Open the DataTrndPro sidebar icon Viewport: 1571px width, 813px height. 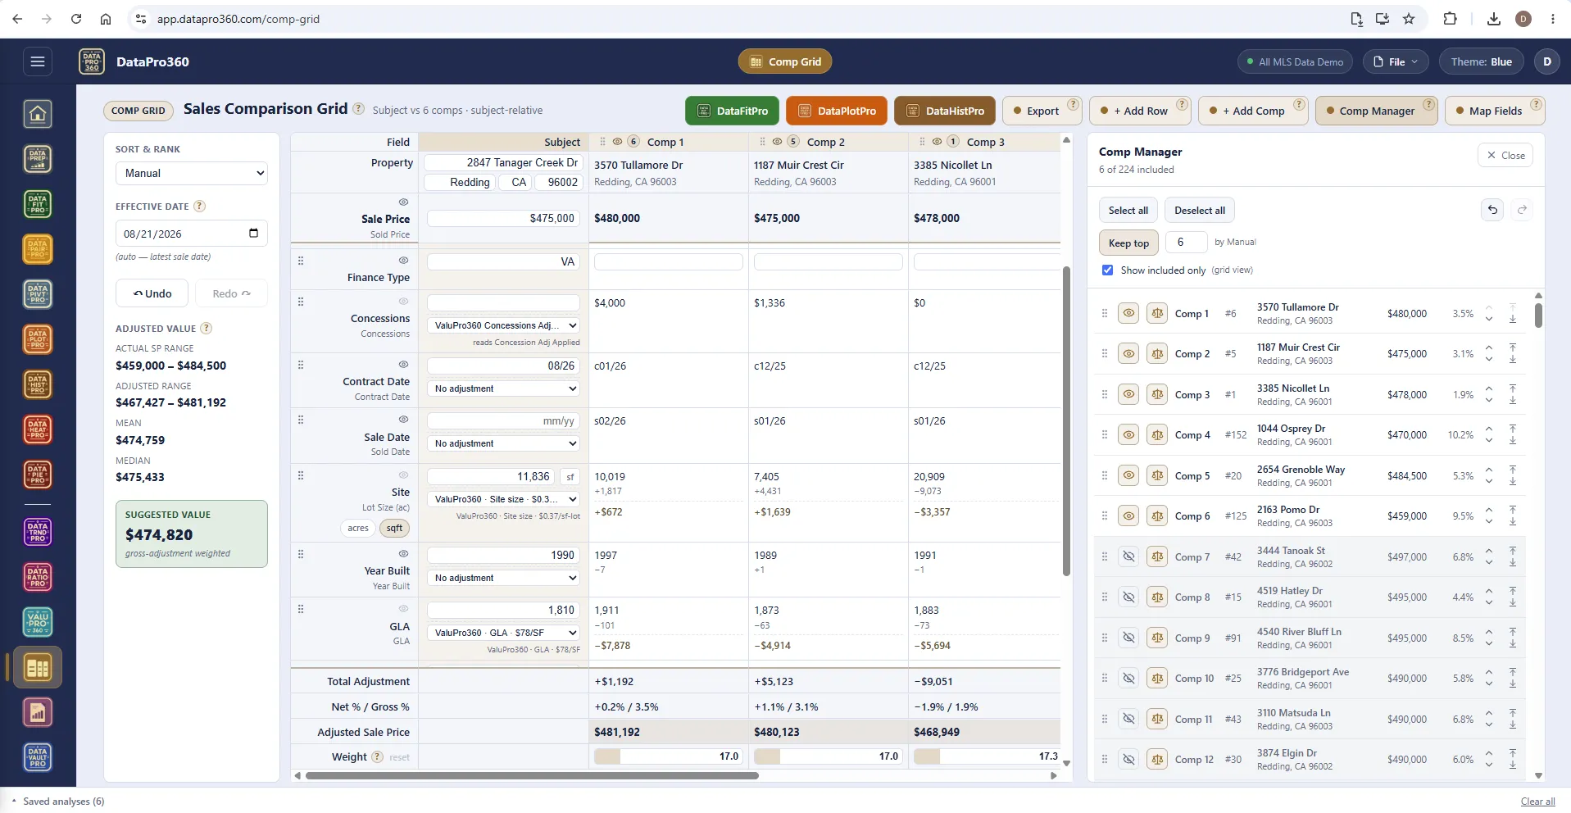click(38, 533)
